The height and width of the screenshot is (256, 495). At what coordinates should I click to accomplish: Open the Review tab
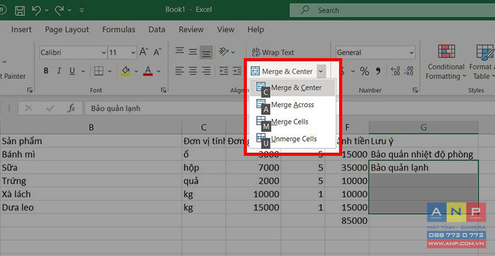point(191,30)
